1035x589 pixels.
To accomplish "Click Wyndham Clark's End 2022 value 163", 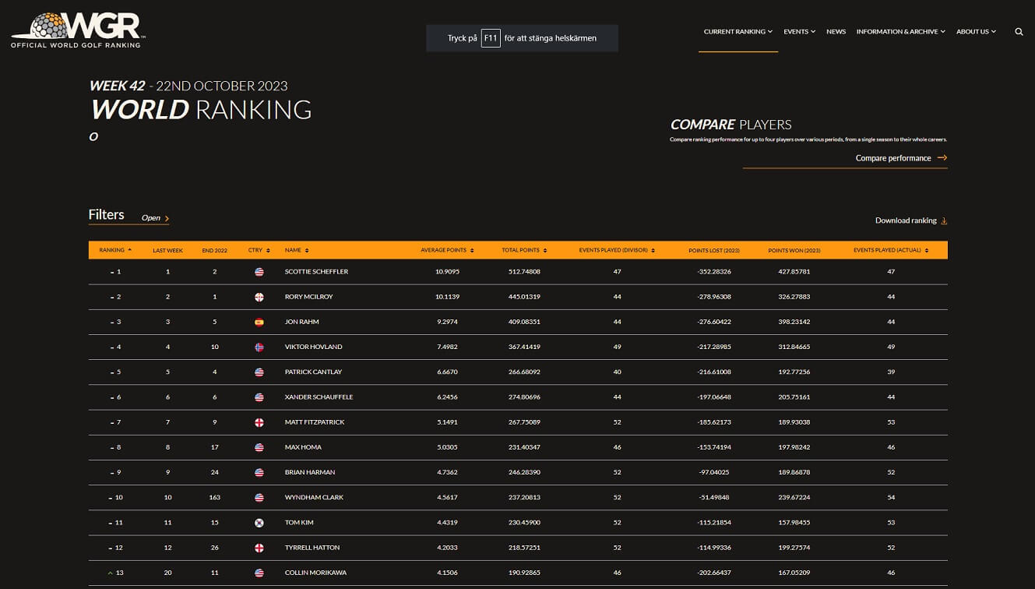I will (215, 497).
